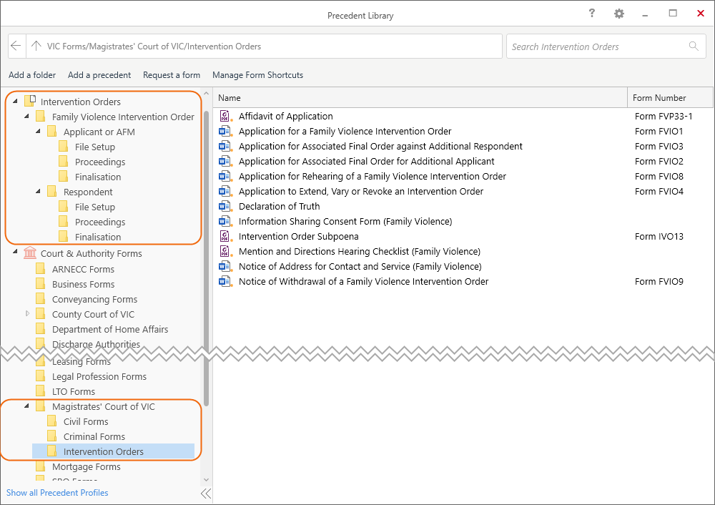Click the Intervention Order Subpoena file icon

tap(225, 236)
